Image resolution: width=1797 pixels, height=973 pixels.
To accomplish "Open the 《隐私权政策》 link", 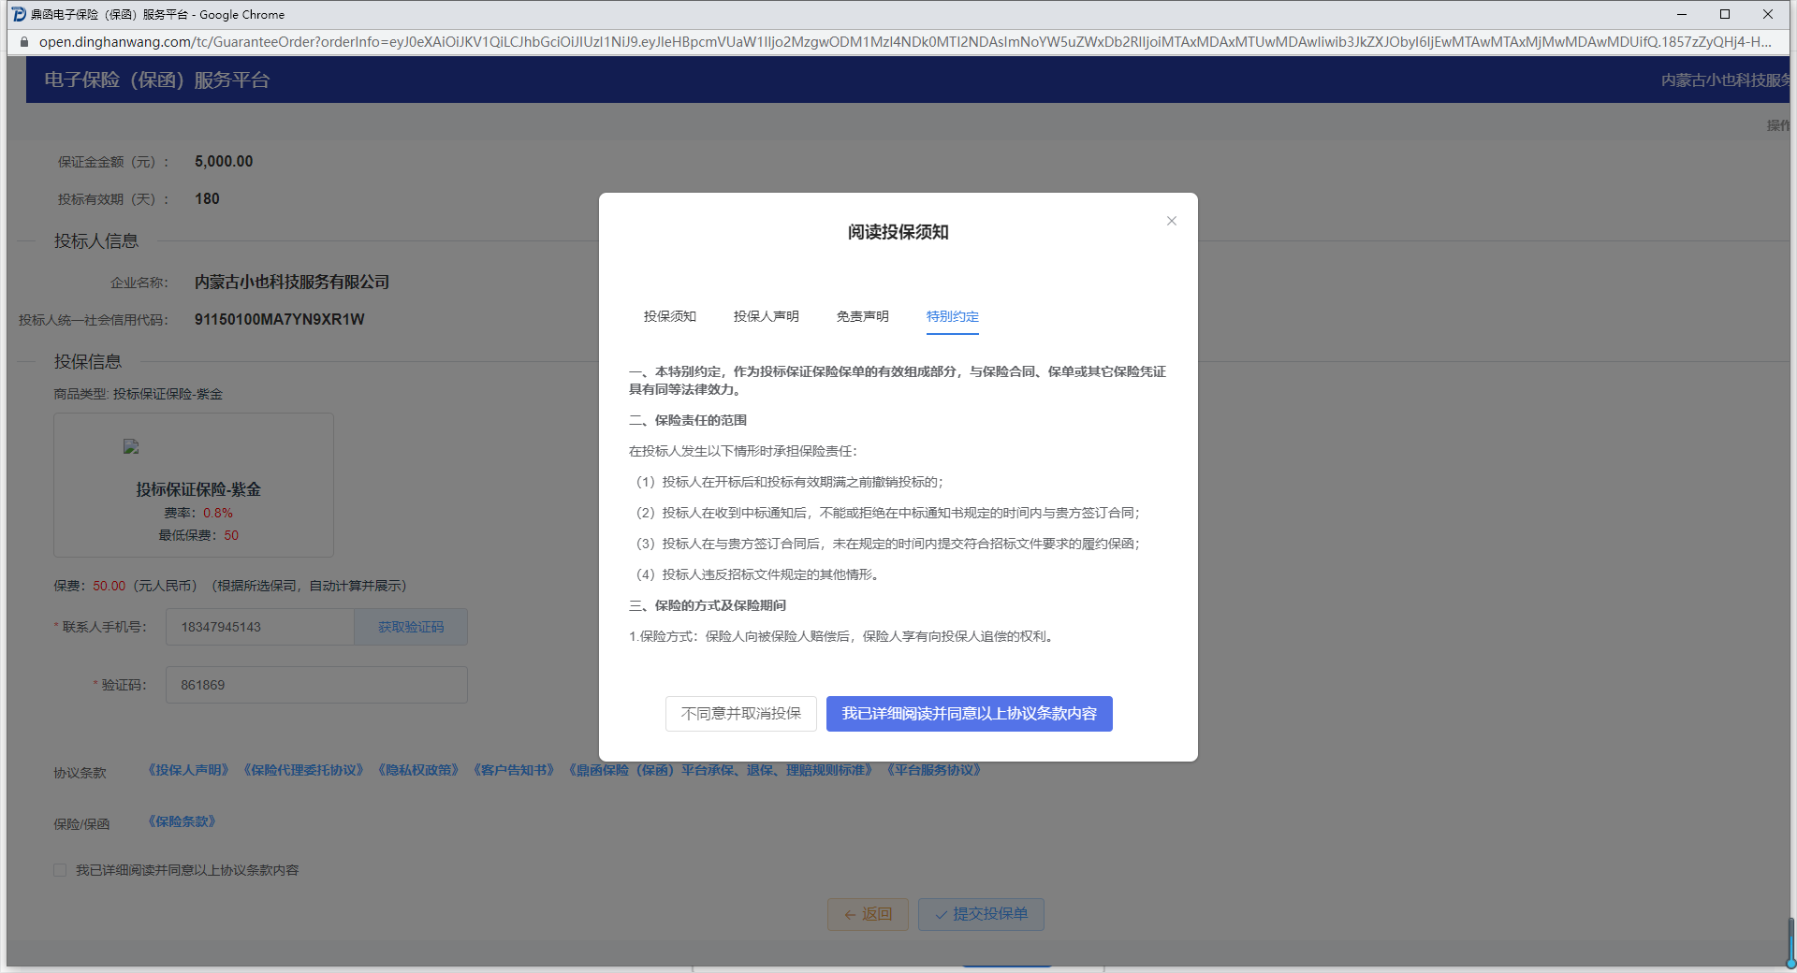I will pyautogui.click(x=419, y=770).
